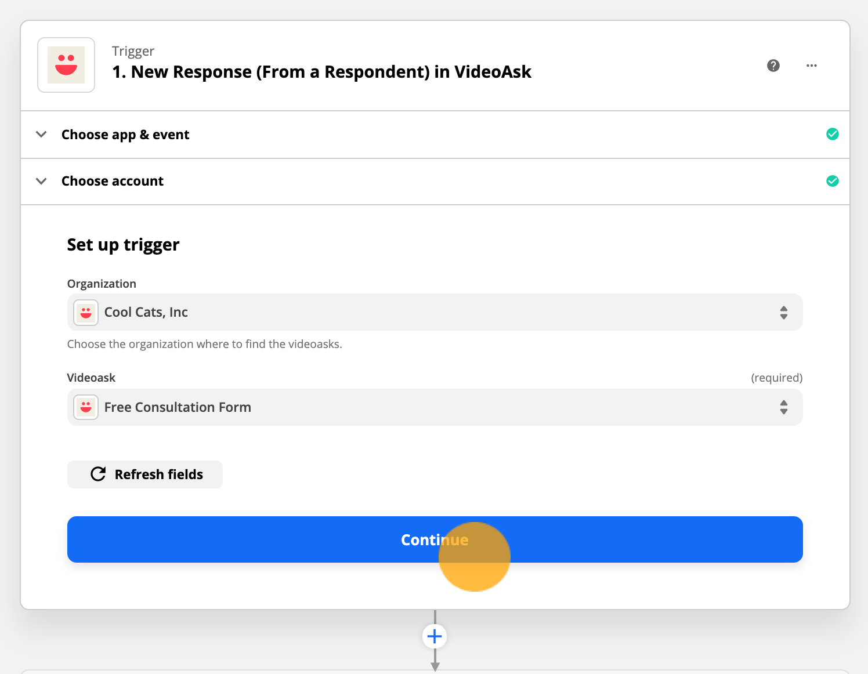Click the Refresh fields button

145,474
